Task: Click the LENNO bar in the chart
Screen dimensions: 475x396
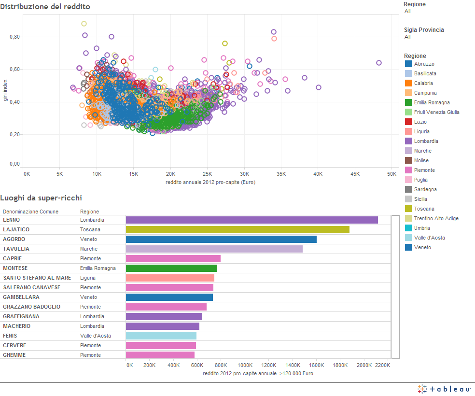Action: point(251,220)
